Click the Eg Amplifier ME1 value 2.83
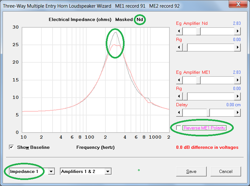Image resolution: width=250 pixels, height=186 pixels. click(237, 72)
